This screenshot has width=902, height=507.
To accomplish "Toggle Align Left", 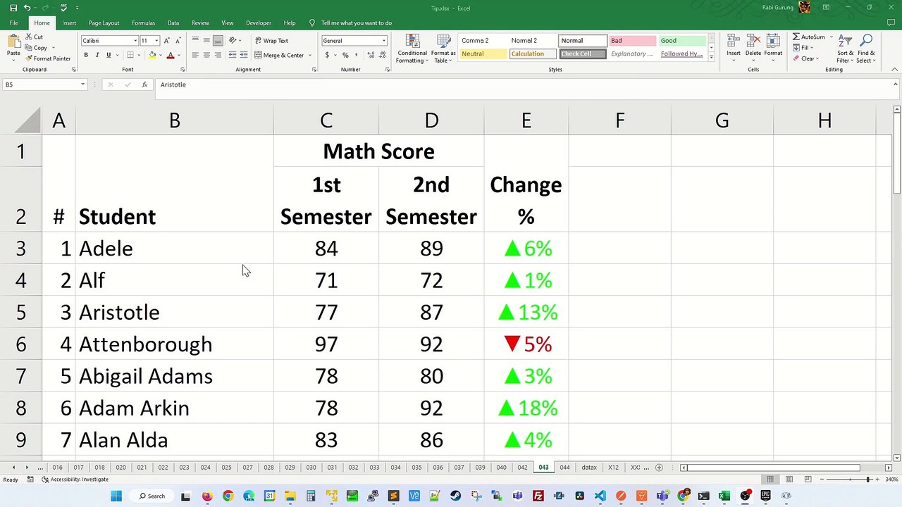I will click(195, 55).
